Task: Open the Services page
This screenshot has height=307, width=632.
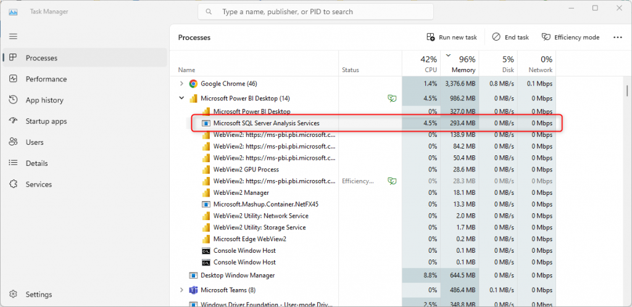Action: coord(38,184)
